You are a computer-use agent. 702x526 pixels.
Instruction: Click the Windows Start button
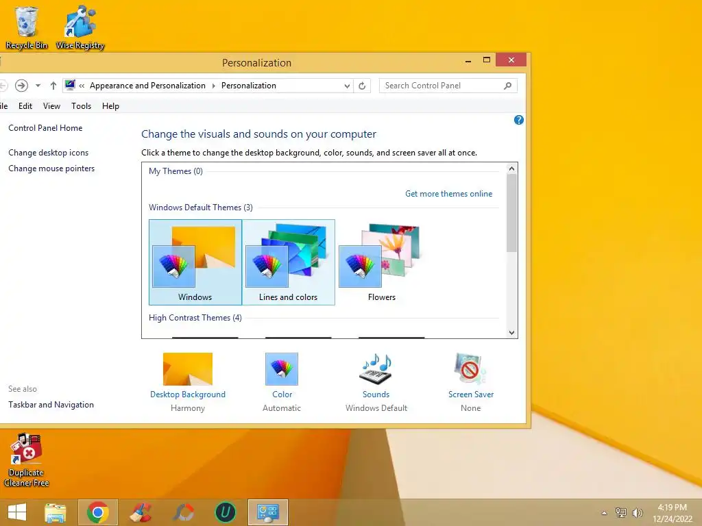click(x=17, y=512)
